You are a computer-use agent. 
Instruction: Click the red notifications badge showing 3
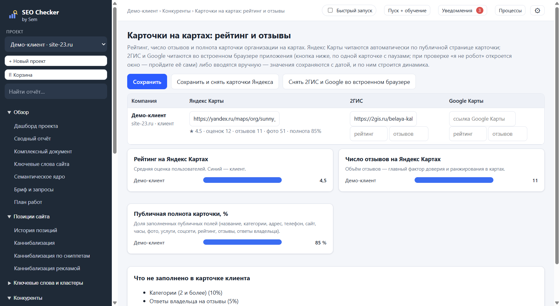(x=480, y=10)
